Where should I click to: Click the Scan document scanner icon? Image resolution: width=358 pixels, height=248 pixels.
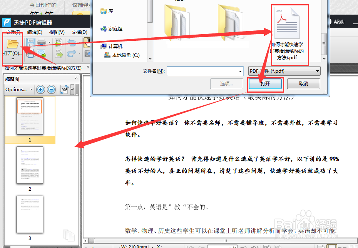click(42, 42)
